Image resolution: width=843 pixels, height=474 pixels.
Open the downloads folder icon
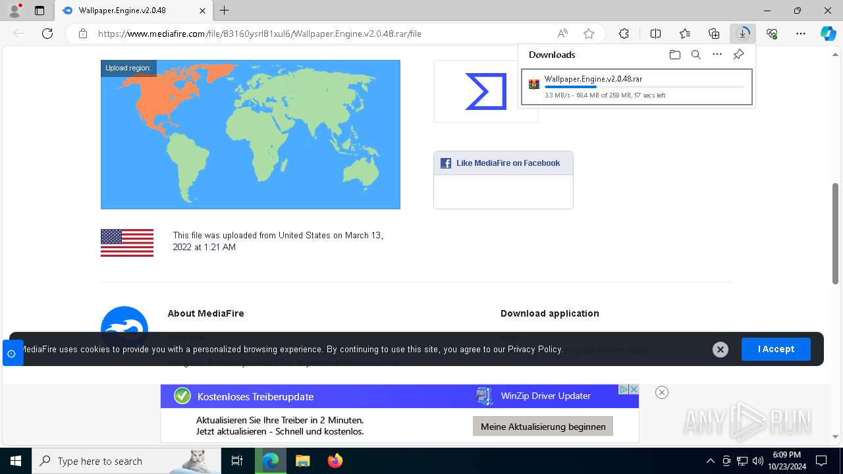674,55
